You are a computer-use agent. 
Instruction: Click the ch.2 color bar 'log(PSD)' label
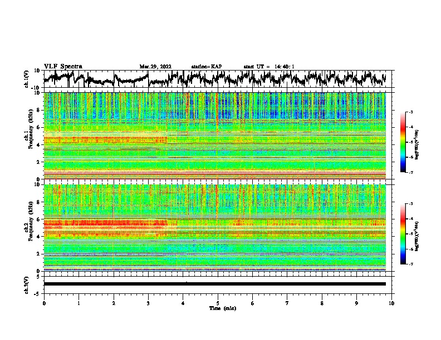[417, 236]
